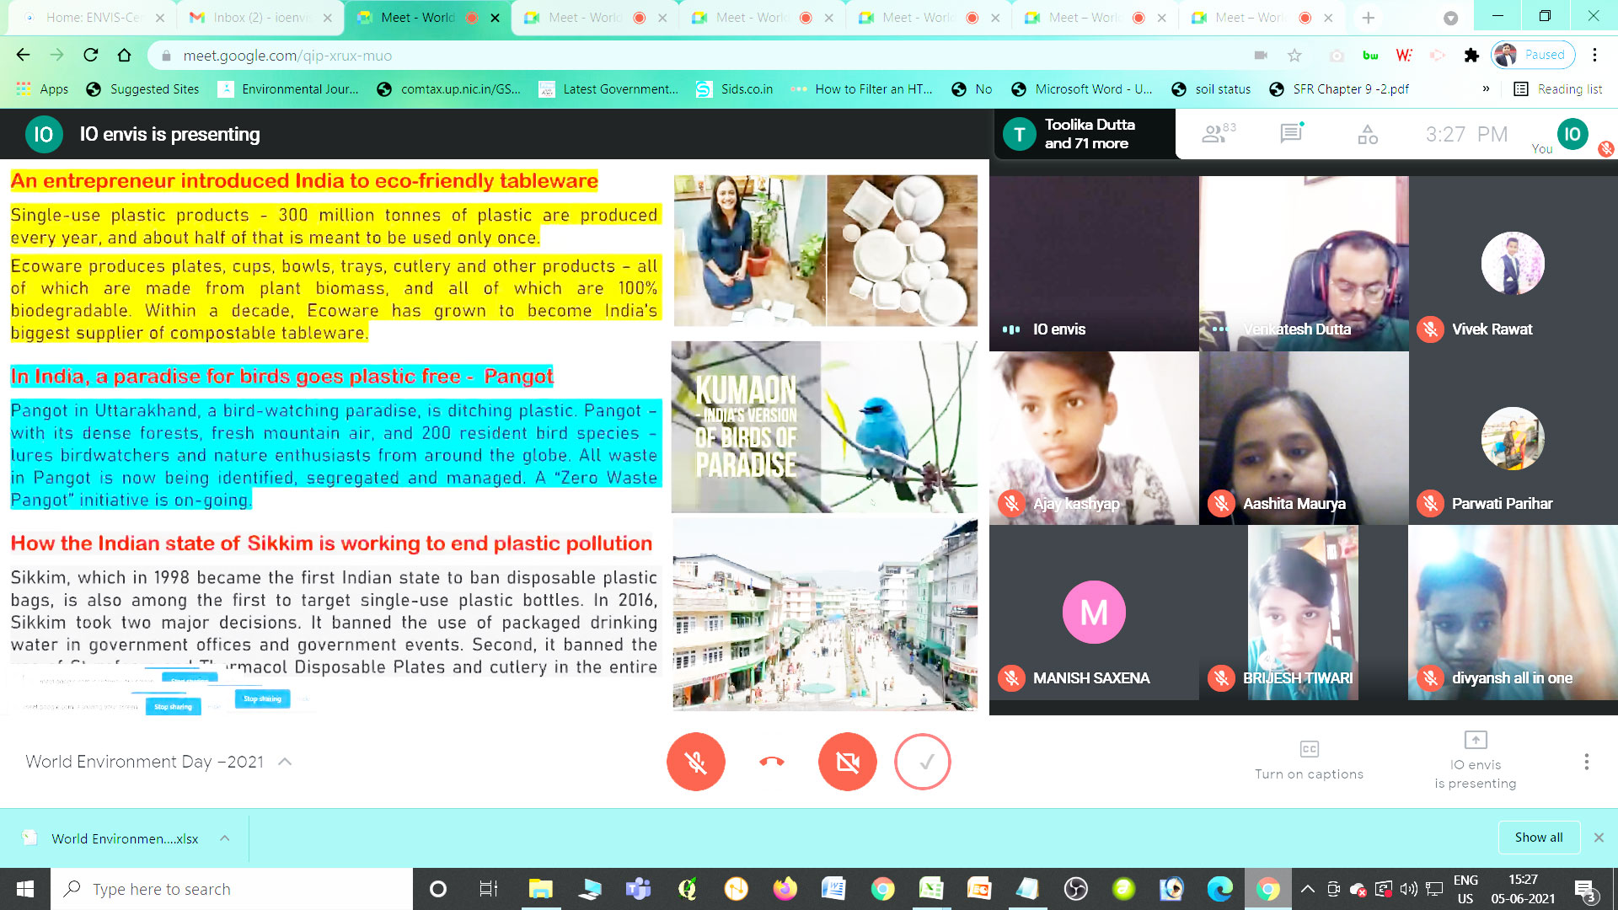The height and width of the screenshot is (910, 1618).
Task: Open the chat messages icon
Action: [x=1291, y=133]
